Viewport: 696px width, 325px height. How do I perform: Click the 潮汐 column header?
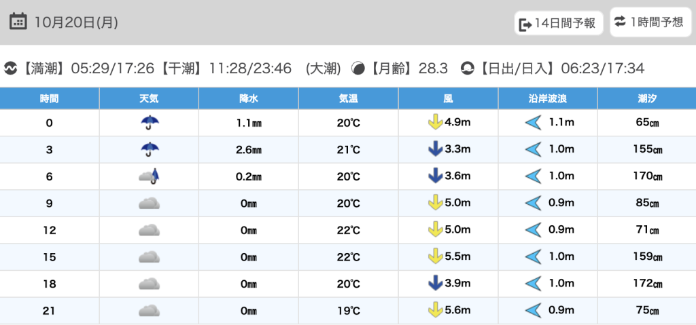646,98
